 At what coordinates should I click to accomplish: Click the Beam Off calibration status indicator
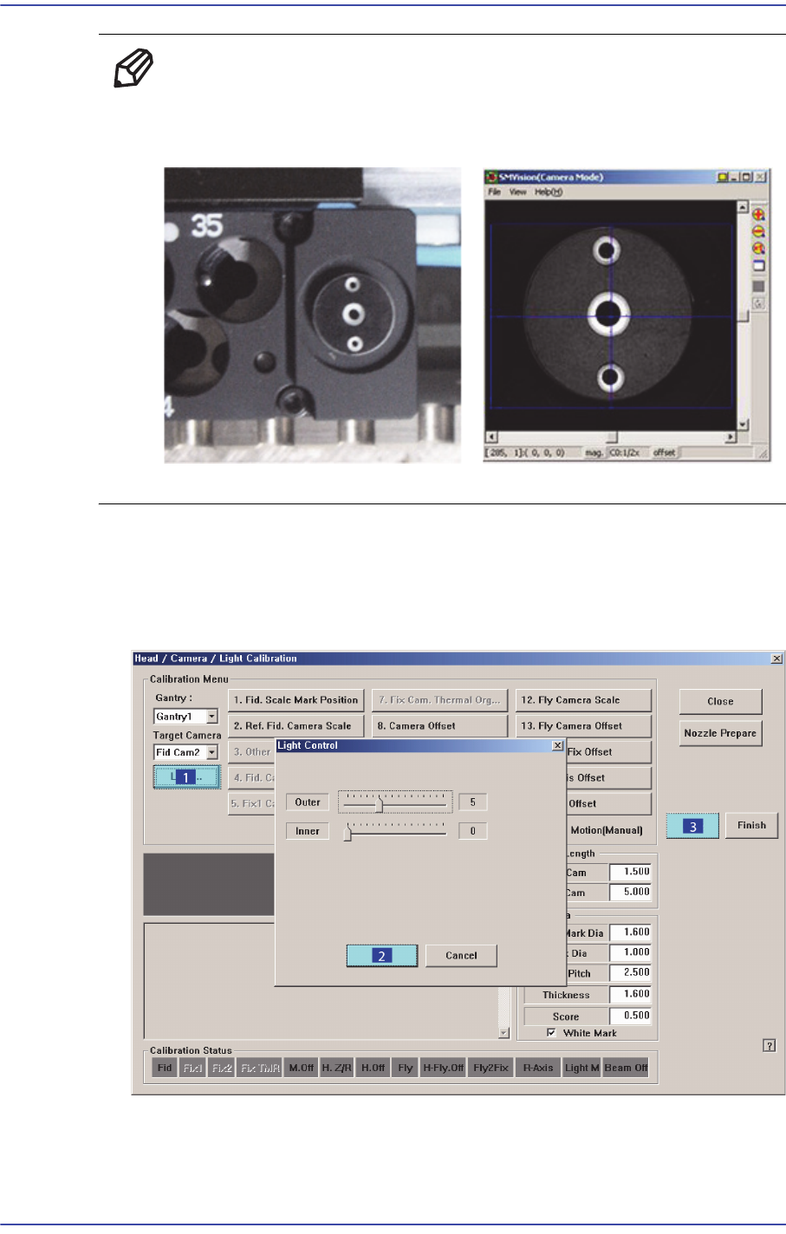pyautogui.click(x=626, y=1068)
